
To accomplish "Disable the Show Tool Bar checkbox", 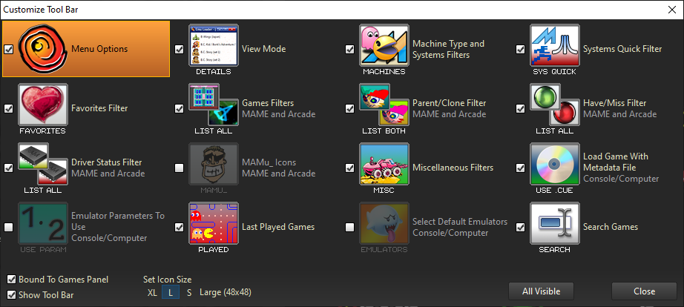I will 12,295.
